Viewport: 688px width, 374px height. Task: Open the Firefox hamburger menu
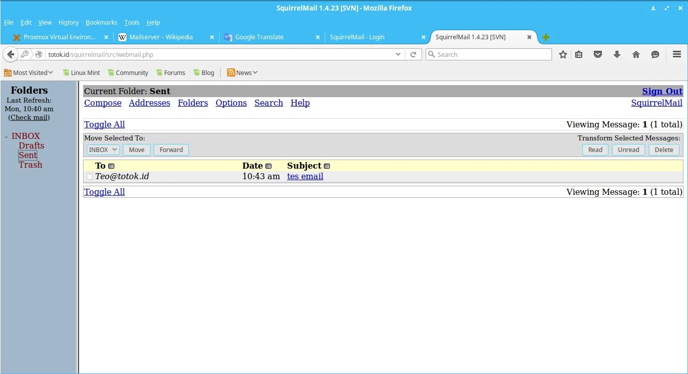pyautogui.click(x=677, y=54)
